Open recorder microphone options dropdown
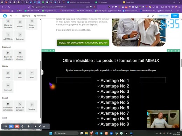The height and width of the screenshot is (136, 182). pyautogui.click(x=31, y=126)
